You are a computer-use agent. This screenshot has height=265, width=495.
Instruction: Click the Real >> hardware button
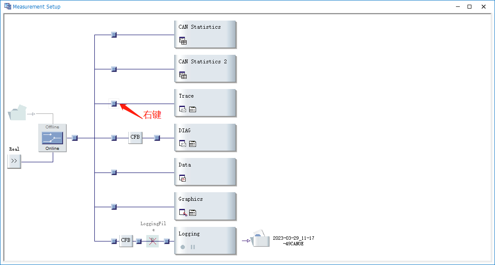14,161
